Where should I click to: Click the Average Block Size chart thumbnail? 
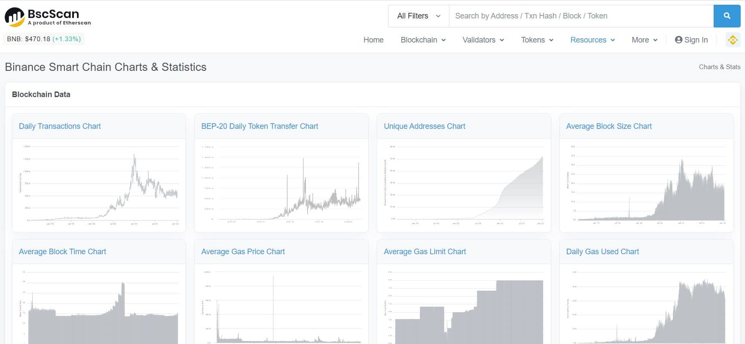pos(647,185)
